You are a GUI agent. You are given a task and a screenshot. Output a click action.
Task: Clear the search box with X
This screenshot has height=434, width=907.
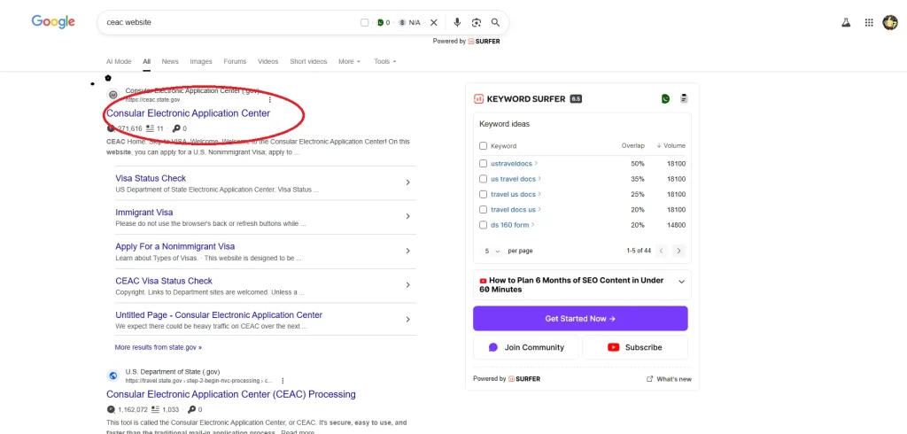coord(434,22)
